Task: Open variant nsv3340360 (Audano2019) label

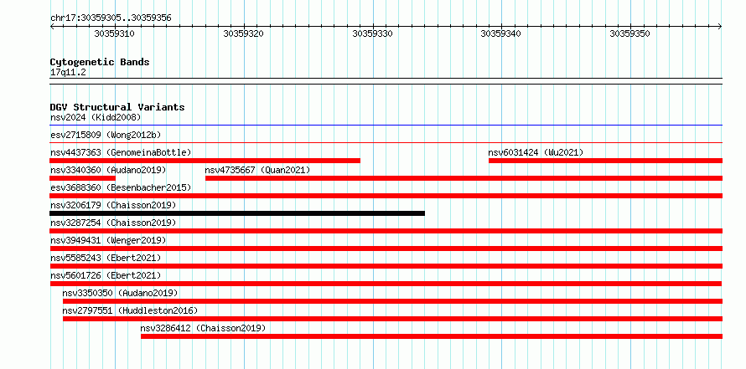Action: (x=108, y=170)
